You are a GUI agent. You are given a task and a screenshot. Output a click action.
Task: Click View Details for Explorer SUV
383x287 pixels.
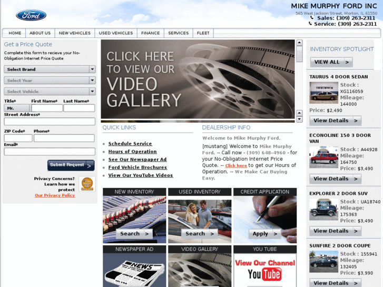point(336,231)
